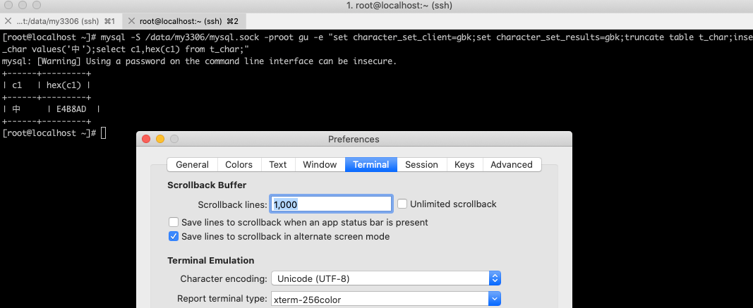Toggle save lines when app status bar present
Viewport: 753px width, 308px height.
(174, 222)
